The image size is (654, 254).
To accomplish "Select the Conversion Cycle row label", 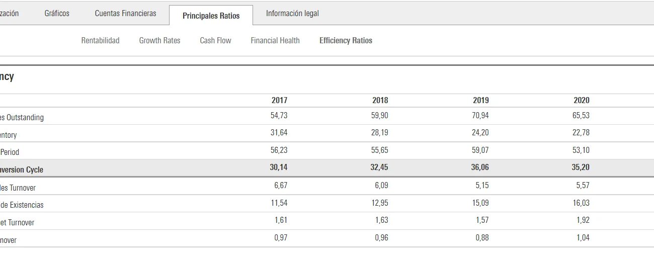I will point(22,170).
